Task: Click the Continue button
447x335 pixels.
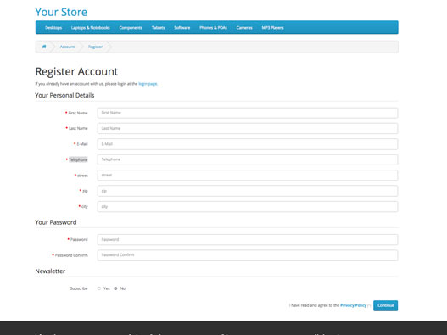Action: click(x=385, y=305)
